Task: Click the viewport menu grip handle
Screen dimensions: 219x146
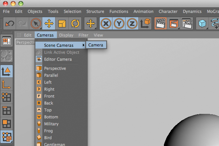Action: tap(19, 35)
